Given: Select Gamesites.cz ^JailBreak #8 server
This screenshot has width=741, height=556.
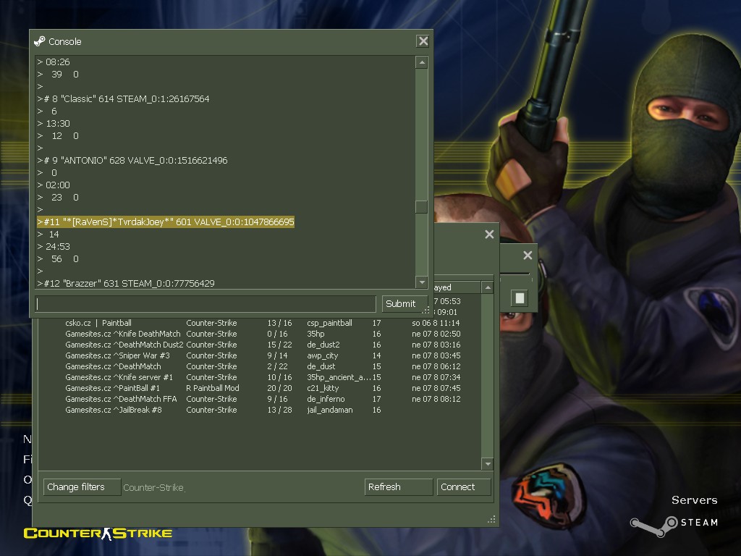Looking at the screenshot, I should [x=260, y=410].
